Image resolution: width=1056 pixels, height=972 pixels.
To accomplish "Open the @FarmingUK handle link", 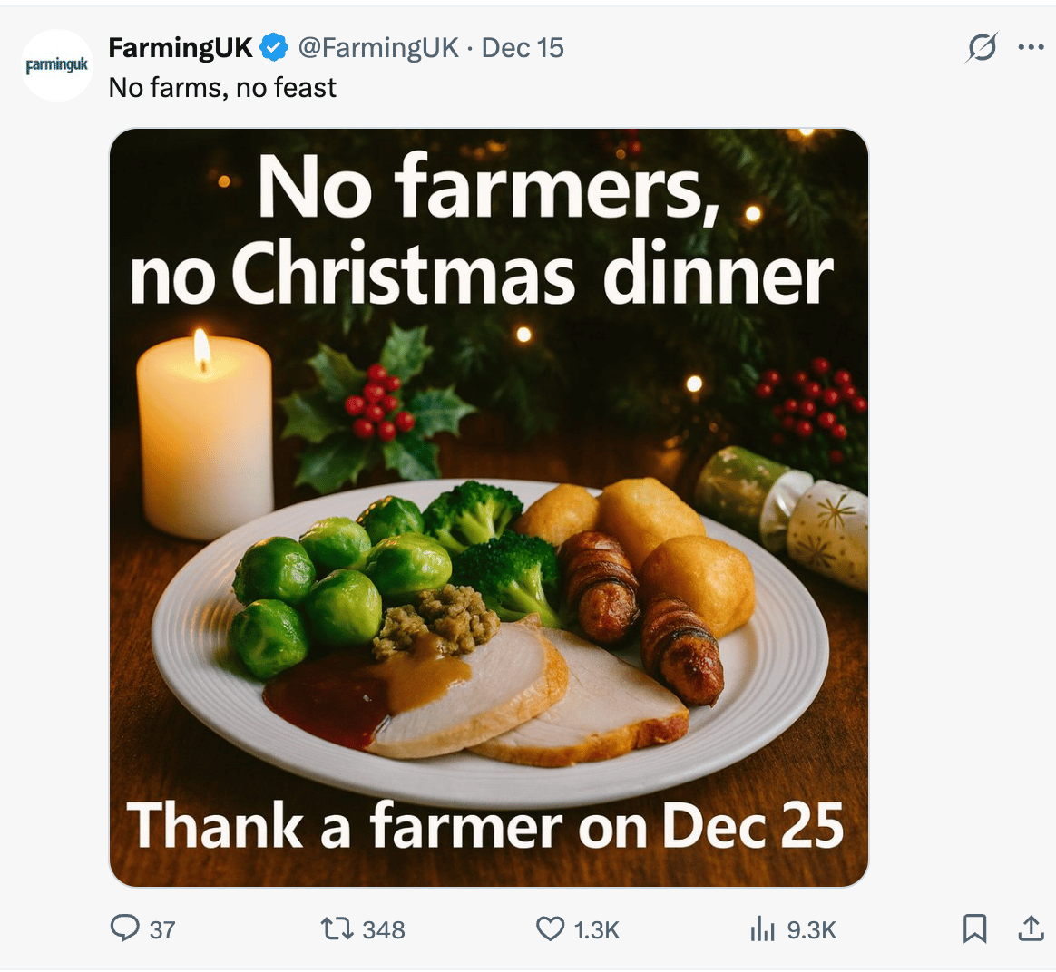I will (378, 48).
